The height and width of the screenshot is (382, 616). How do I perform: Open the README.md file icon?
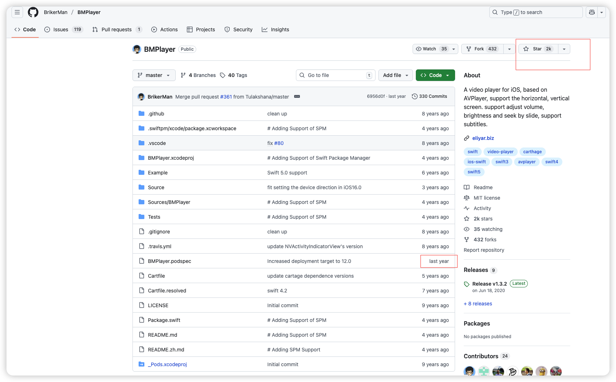141,335
